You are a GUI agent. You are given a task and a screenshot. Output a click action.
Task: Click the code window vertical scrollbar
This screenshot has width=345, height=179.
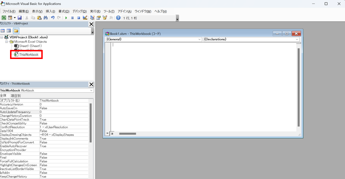[298, 87]
